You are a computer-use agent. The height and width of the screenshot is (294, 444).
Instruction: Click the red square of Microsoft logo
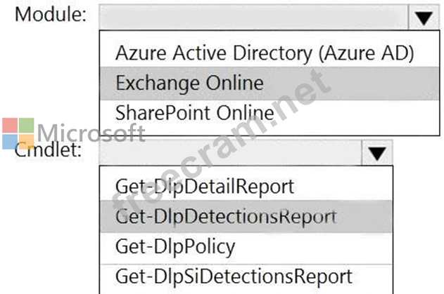pos(9,126)
